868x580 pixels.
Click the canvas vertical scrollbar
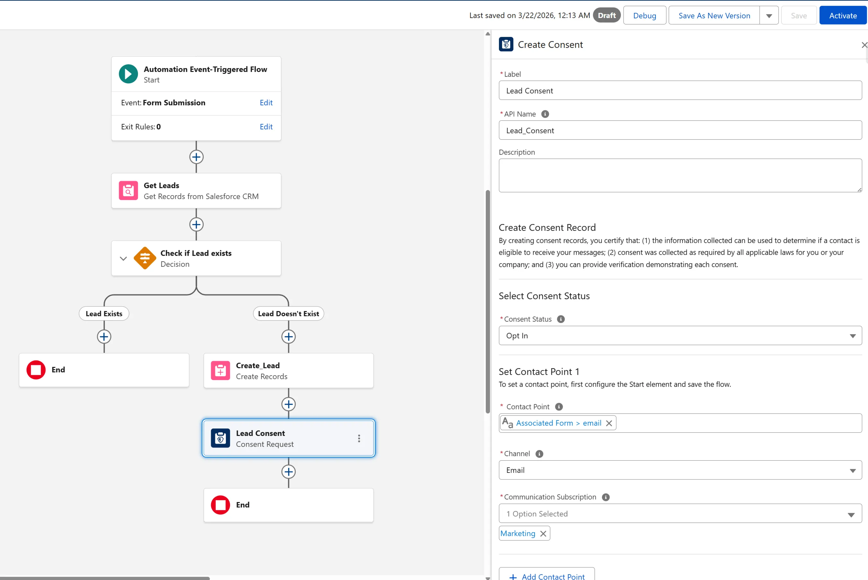[x=488, y=301]
